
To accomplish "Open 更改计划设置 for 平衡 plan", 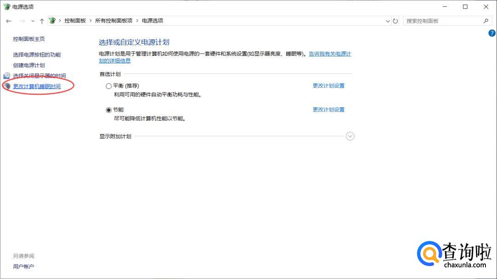I will pyautogui.click(x=329, y=86).
